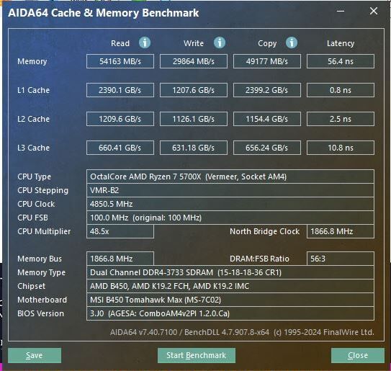Click Motherboard field MSI B450 Tomahawk Max
The image size is (391, 371).
pyautogui.click(x=230, y=300)
